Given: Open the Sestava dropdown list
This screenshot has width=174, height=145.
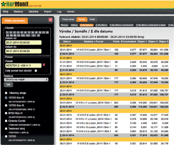Looking at the screenshot, I should click(26, 80).
